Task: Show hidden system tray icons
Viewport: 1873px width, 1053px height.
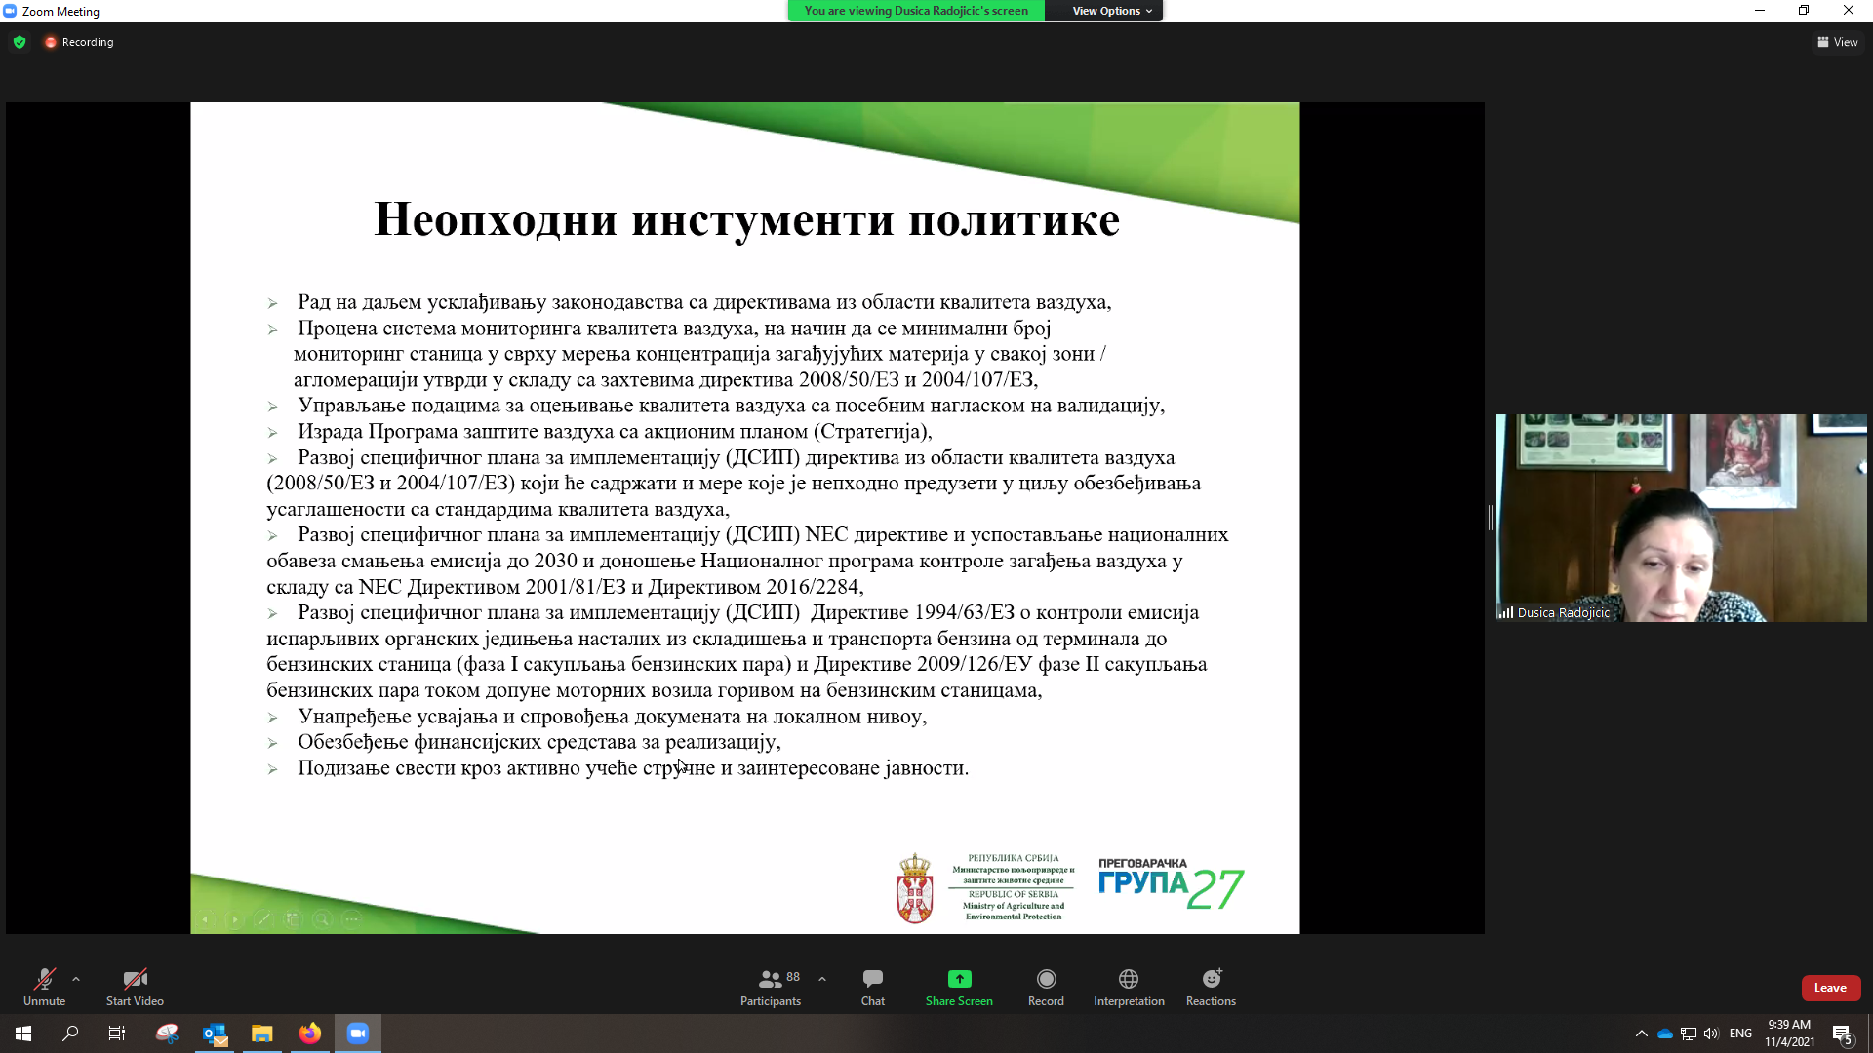Action: (x=1641, y=1033)
